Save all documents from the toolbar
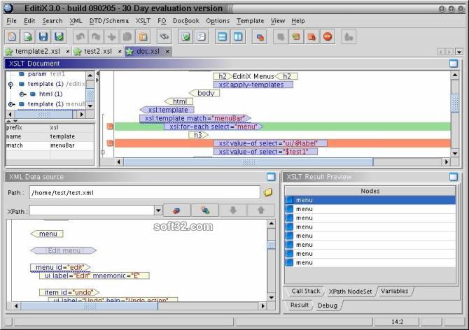This screenshot has width=469, height=330. 59,37
